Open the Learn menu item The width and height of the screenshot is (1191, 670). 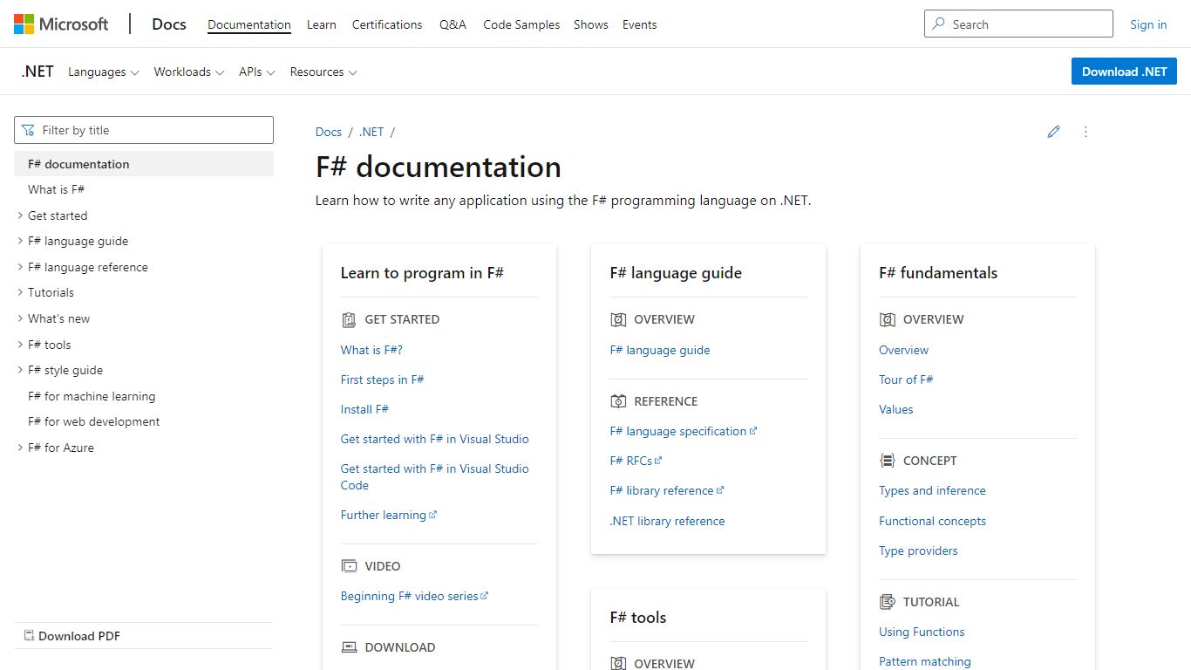point(322,24)
